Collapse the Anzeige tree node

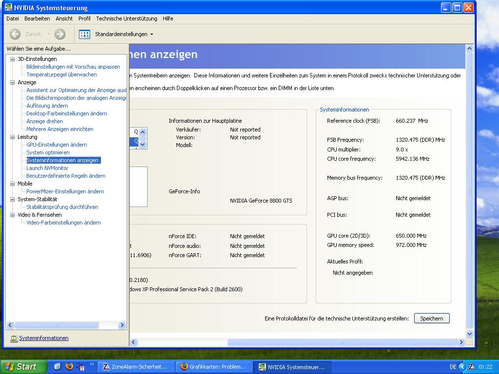(12, 82)
